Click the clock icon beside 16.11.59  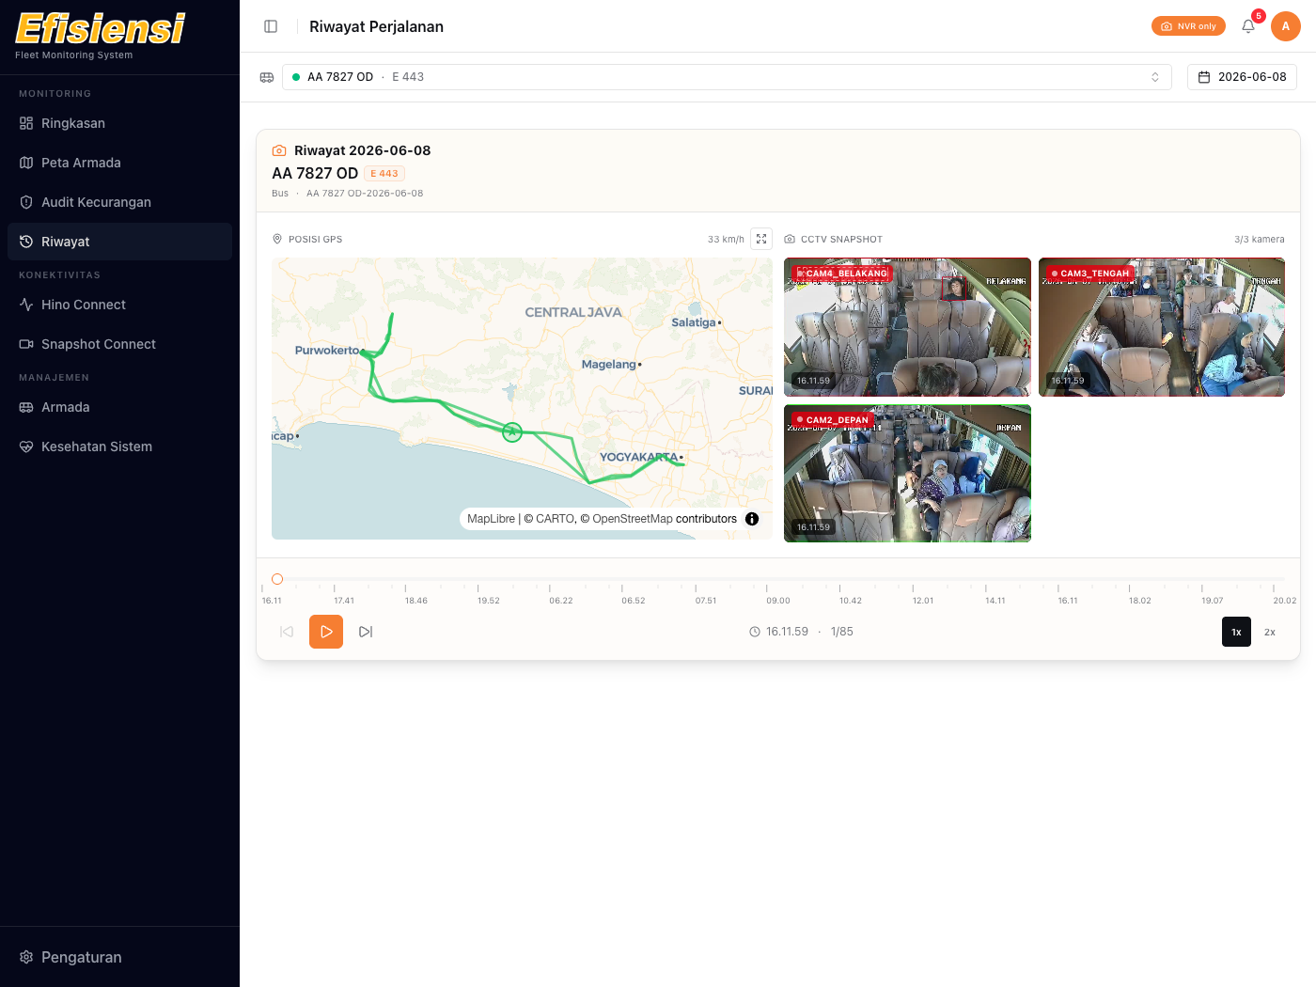click(755, 632)
